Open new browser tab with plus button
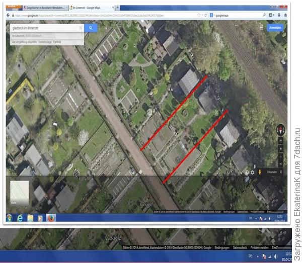 [x=118, y=9]
